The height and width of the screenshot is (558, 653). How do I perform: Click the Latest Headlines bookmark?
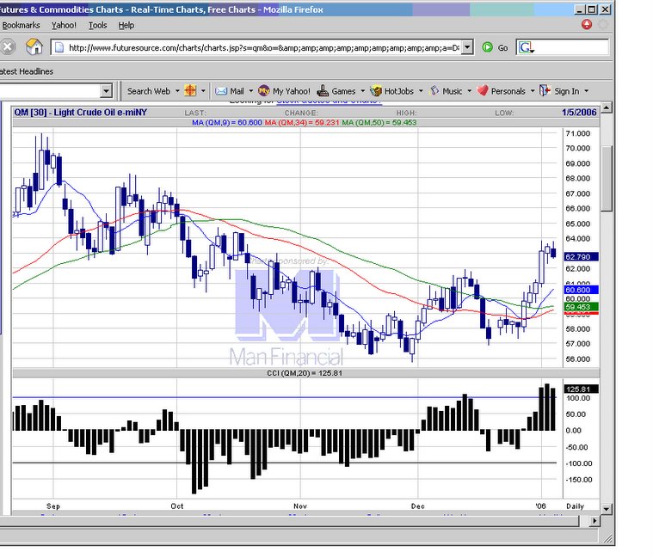[26, 71]
